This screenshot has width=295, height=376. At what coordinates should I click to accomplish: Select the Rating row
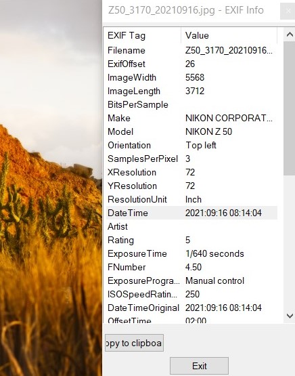(191, 240)
